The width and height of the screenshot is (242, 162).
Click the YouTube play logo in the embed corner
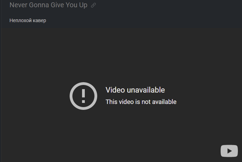(229, 151)
